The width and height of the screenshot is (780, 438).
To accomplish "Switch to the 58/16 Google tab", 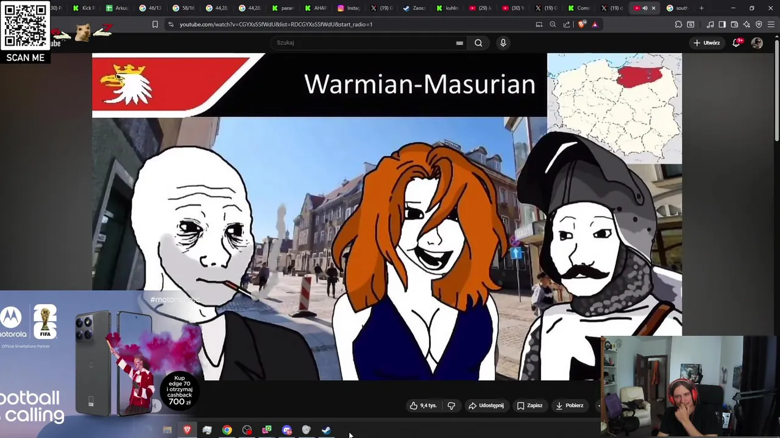I will [x=183, y=8].
